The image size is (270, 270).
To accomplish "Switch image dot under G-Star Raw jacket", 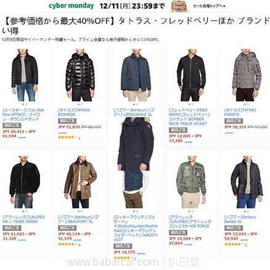I will tap(26, 104).
